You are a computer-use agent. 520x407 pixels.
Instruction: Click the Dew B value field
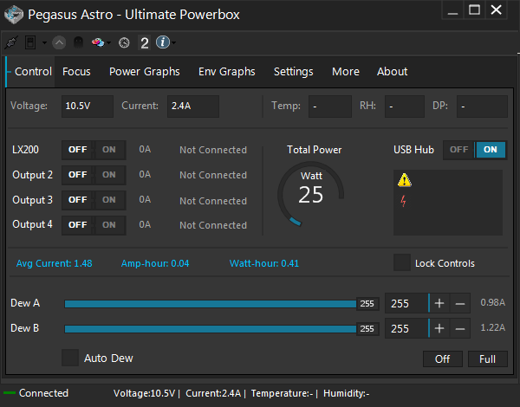(406, 328)
